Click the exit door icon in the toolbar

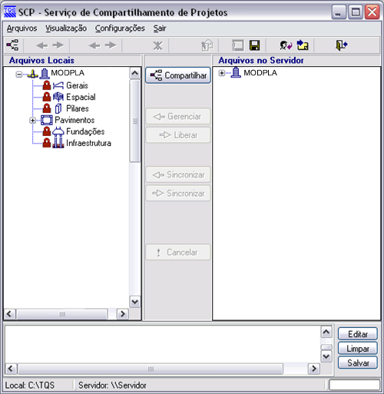click(x=341, y=45)
